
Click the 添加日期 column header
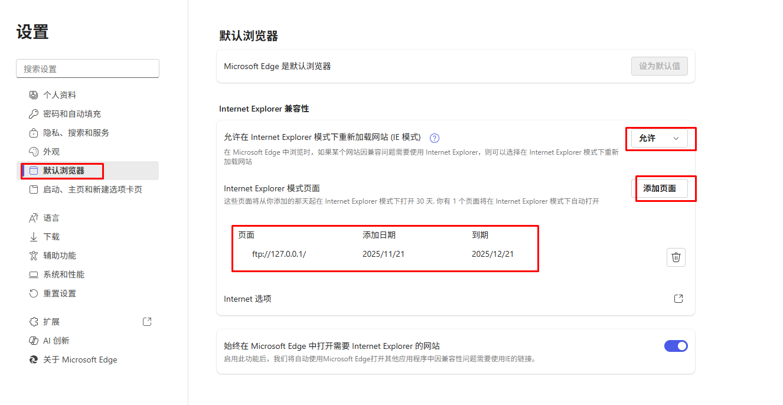point(379,235)
